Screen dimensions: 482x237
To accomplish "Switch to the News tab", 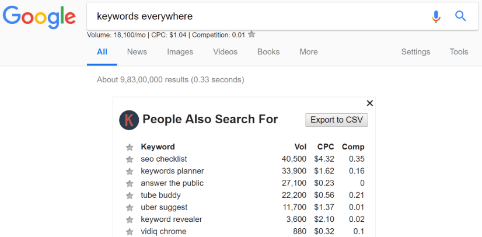I will pyautogui.click(x=137, y=51).
